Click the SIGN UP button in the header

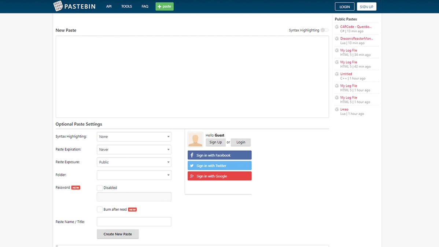pyautogui.click(x=366, y=7)
